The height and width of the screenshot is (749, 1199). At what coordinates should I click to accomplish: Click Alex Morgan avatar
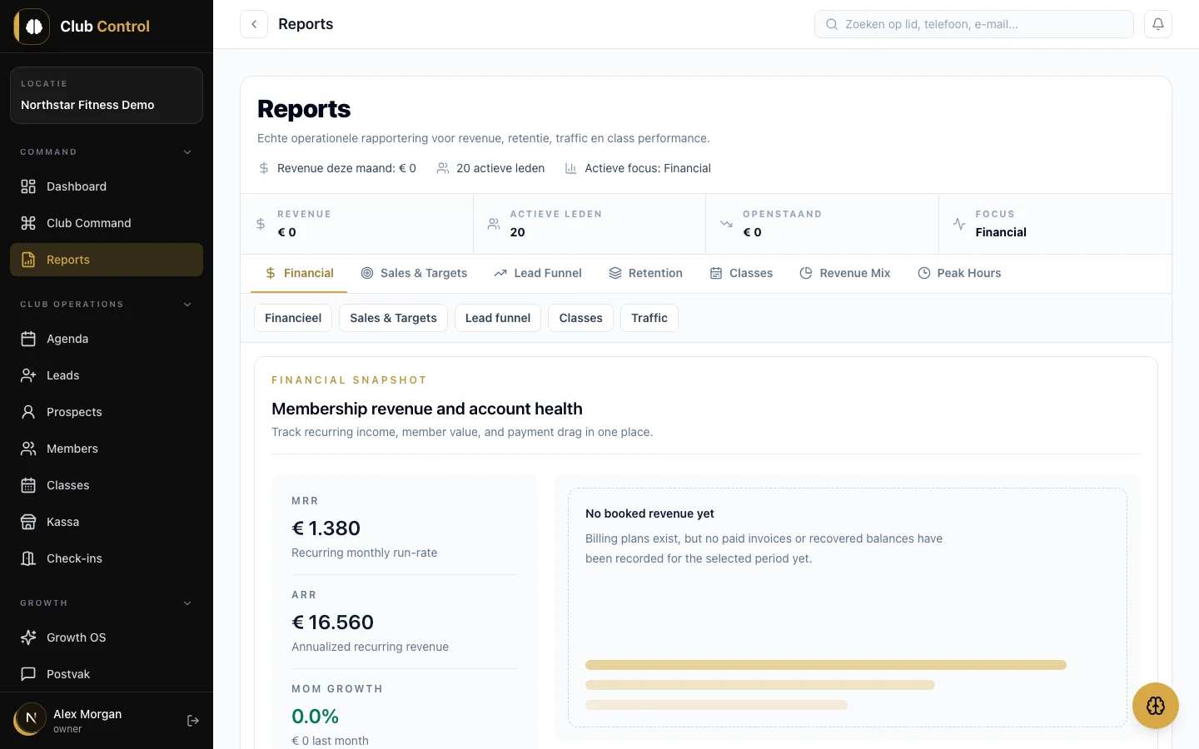31,718
